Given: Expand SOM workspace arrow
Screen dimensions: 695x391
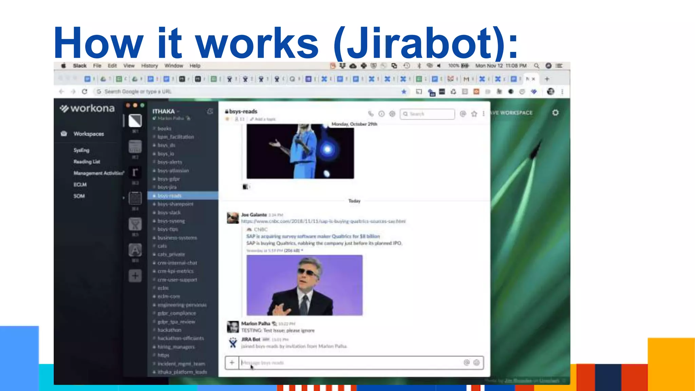Looking at the screenshot, I should tap(124, 197).
